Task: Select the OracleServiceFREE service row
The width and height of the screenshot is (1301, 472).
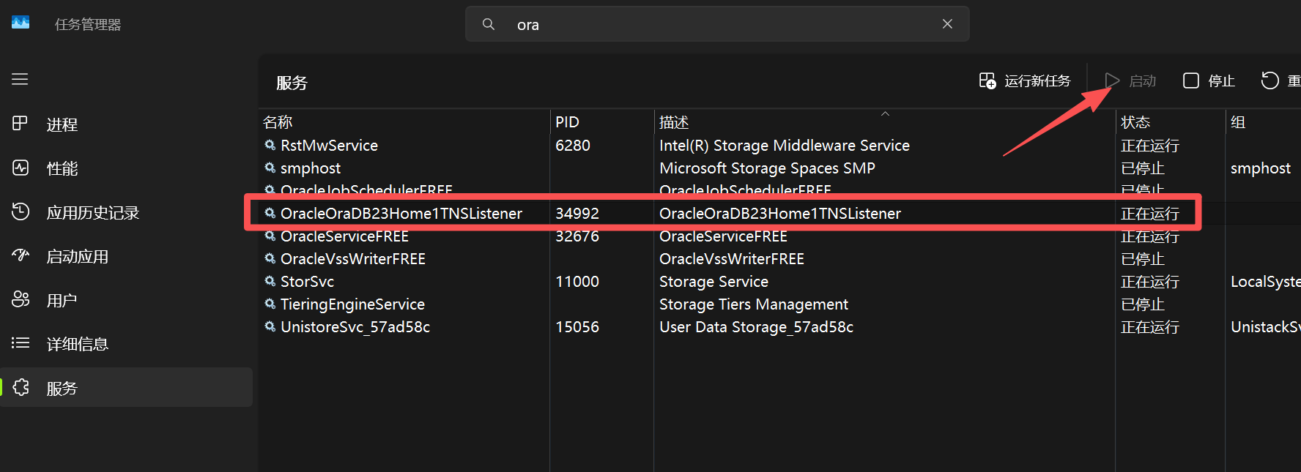Action: 779,236
